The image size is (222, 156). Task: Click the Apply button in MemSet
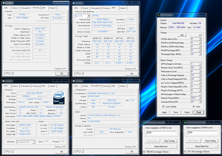tap(164, 112)
